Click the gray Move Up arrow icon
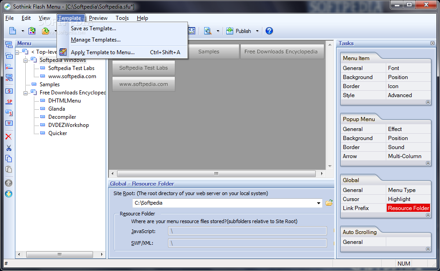The width and height of the screenshot is (440, 271). (9, 183)
